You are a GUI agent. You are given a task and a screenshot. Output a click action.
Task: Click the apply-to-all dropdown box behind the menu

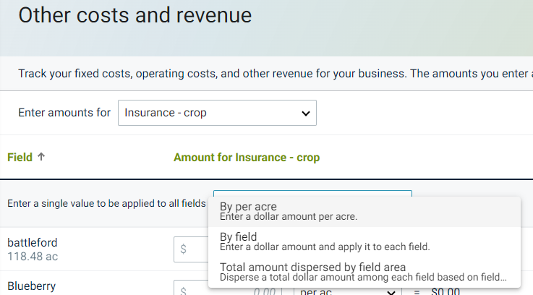pos(312,194)
